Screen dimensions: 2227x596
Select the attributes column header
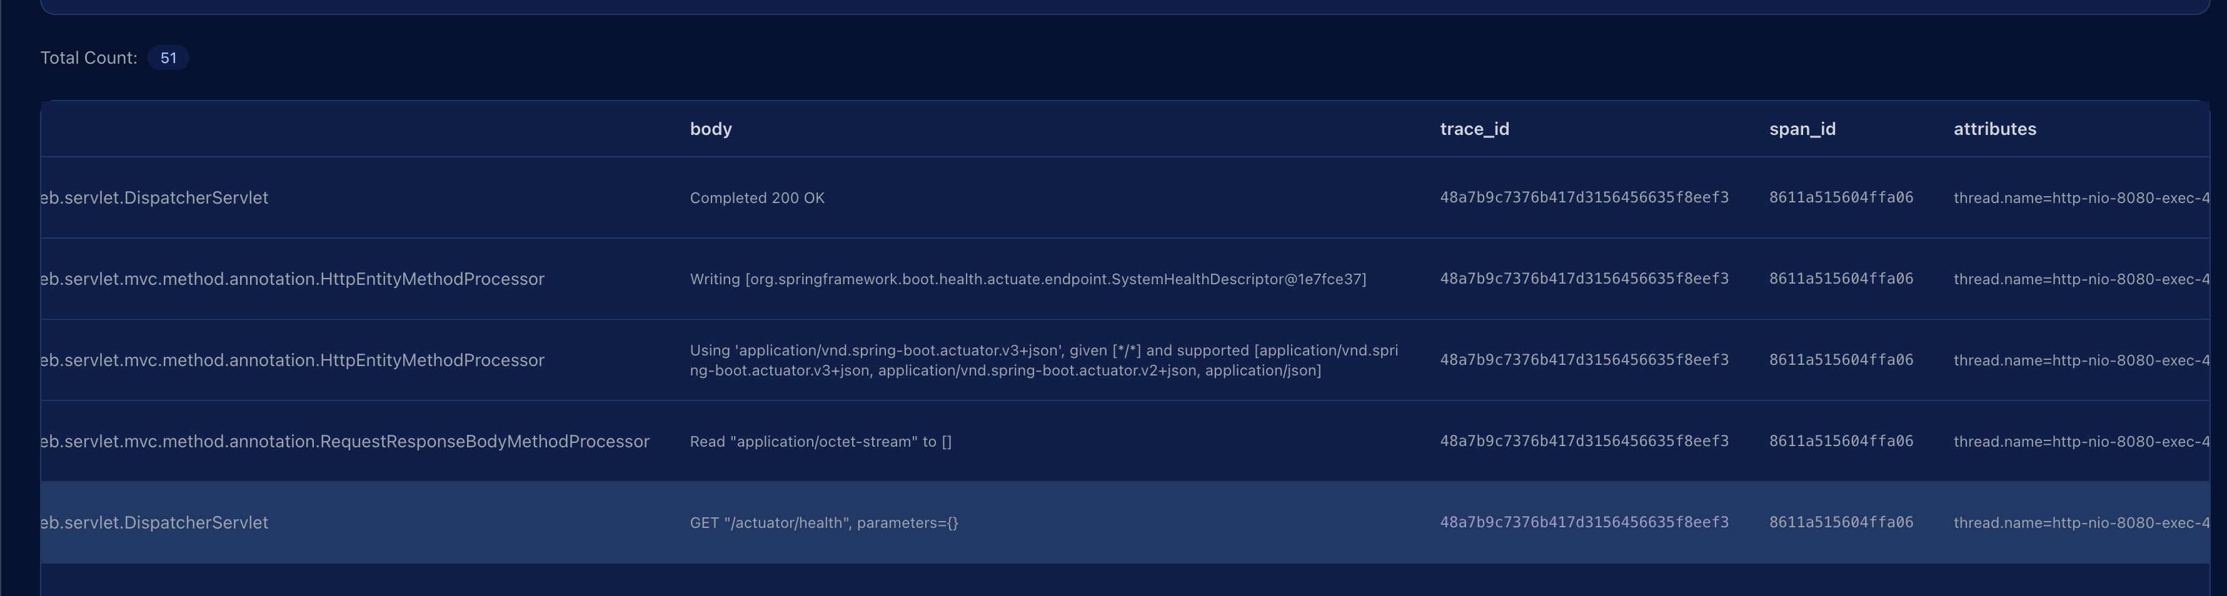pos(1994,129)
